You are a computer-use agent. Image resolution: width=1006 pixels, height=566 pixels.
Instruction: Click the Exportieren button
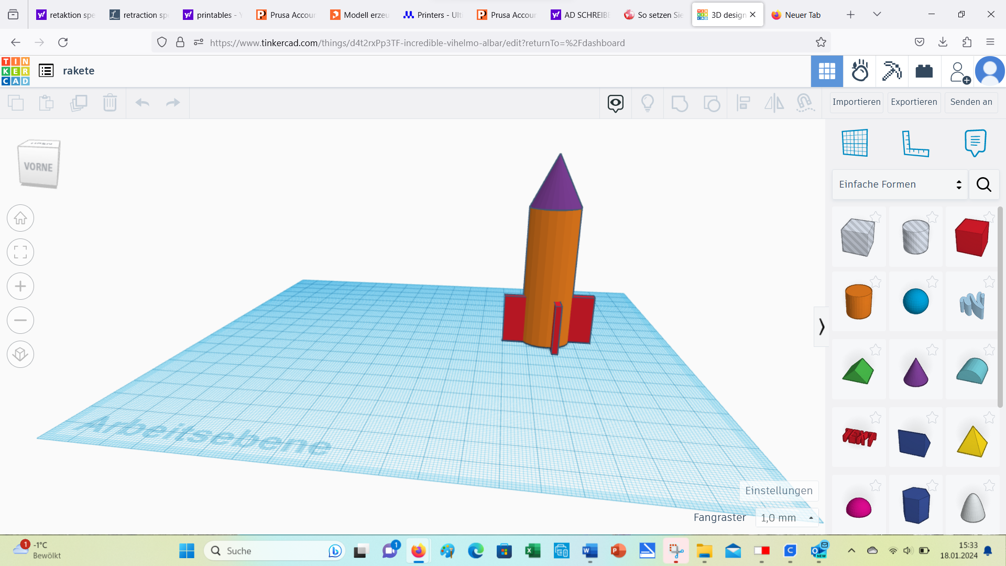tap(913, 102)
